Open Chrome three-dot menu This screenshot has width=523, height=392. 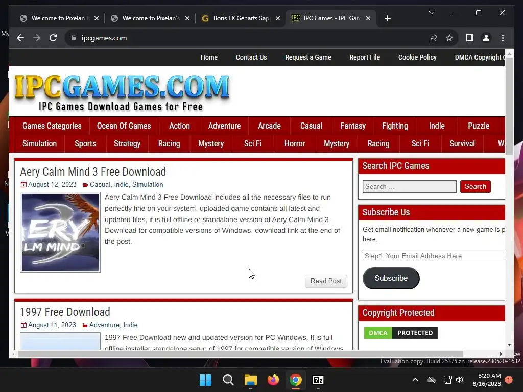[x=503, y=38]
